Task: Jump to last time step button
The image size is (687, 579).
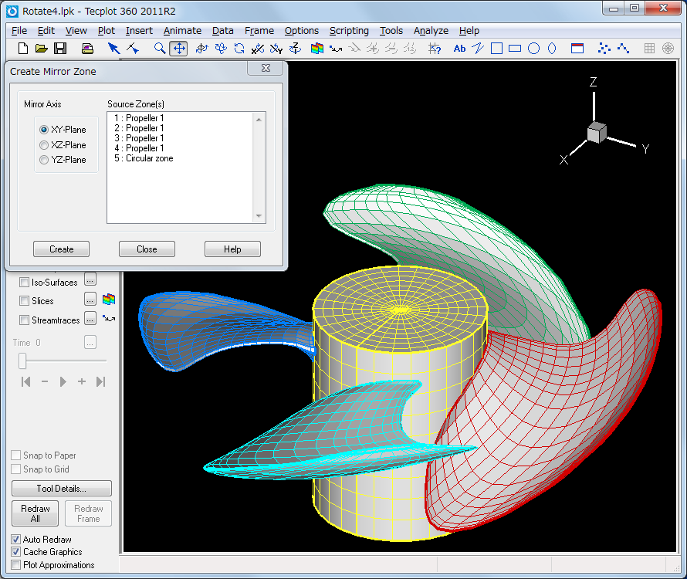Action: [101, 382]
